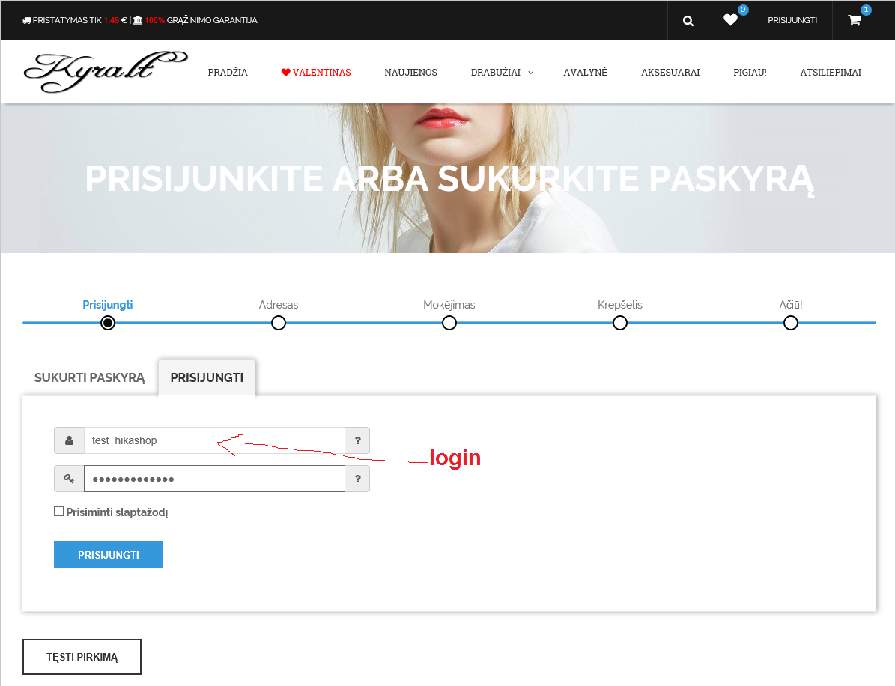
Task: Open Pigiau! in the main menu
Action: [750, 73]
